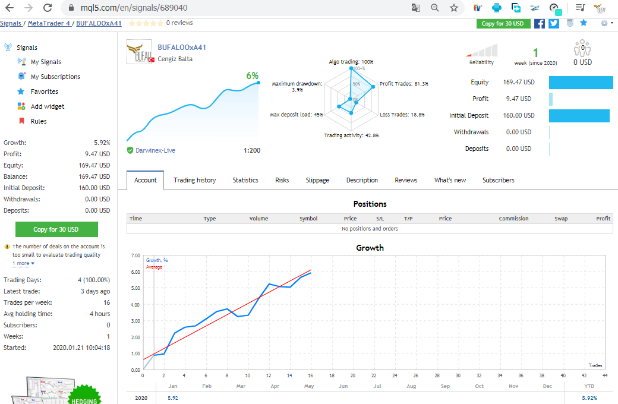The height and width of the screenshot is (404, 618).
Task: Click the HEDGING promo banner image
Action: [x=56, y=390]
